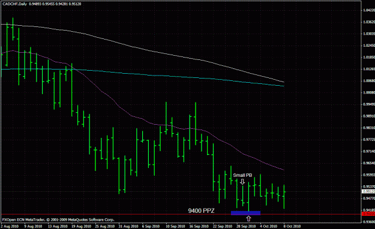Click the 1.0362 price scale label
375x229 pixels.
[368, 22]
